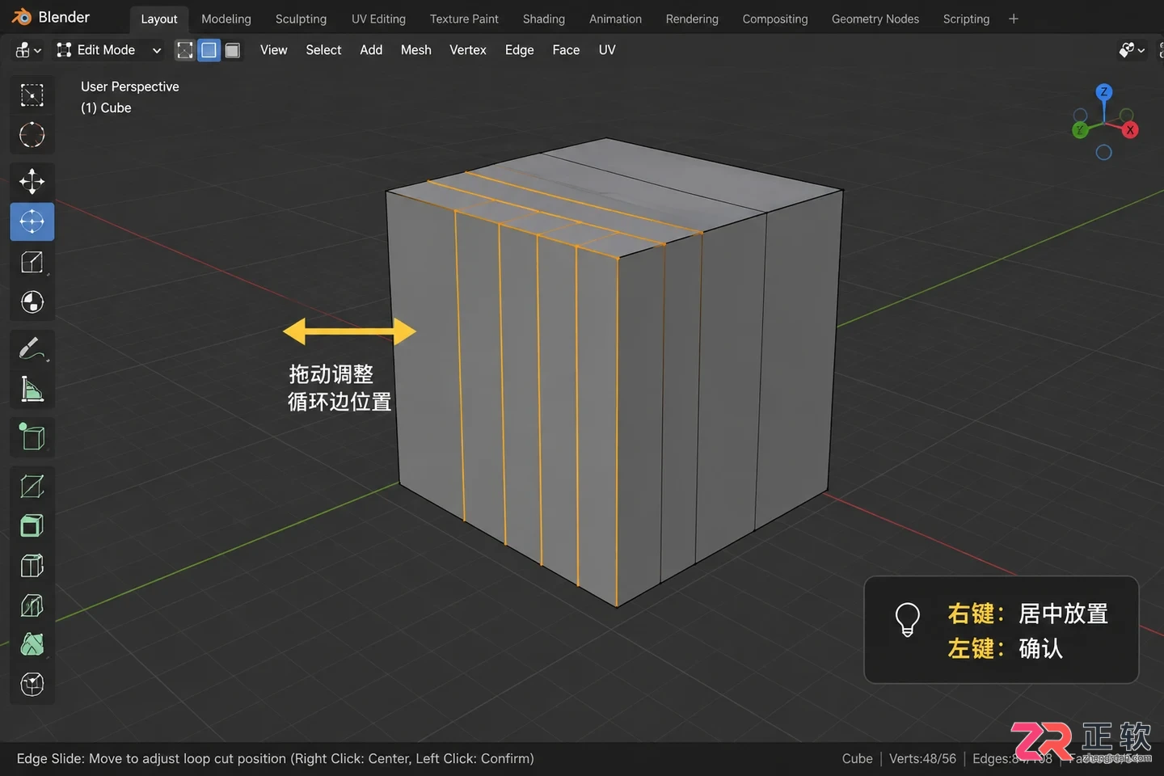The width and height of the screenshot is (1164, 776).
Task: Open the Mesh menu
Action: coord(416,50)
